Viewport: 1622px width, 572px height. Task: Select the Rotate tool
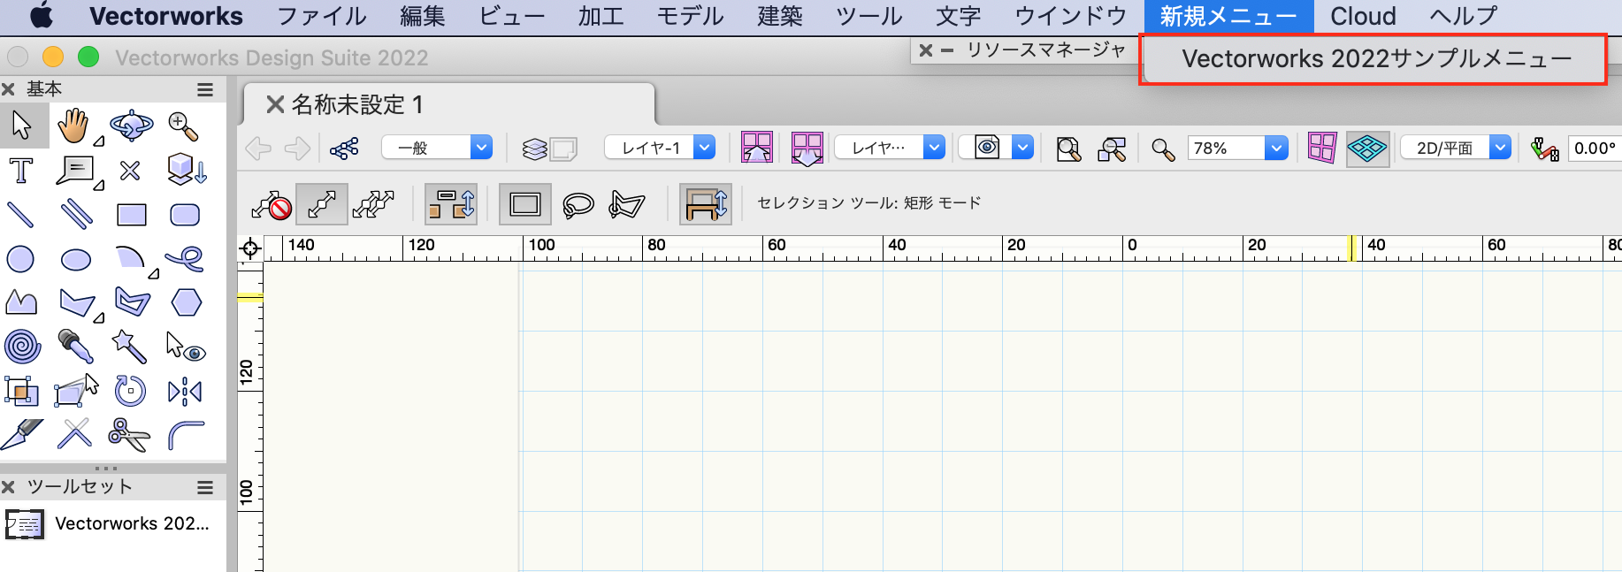(x=130, y=391)
